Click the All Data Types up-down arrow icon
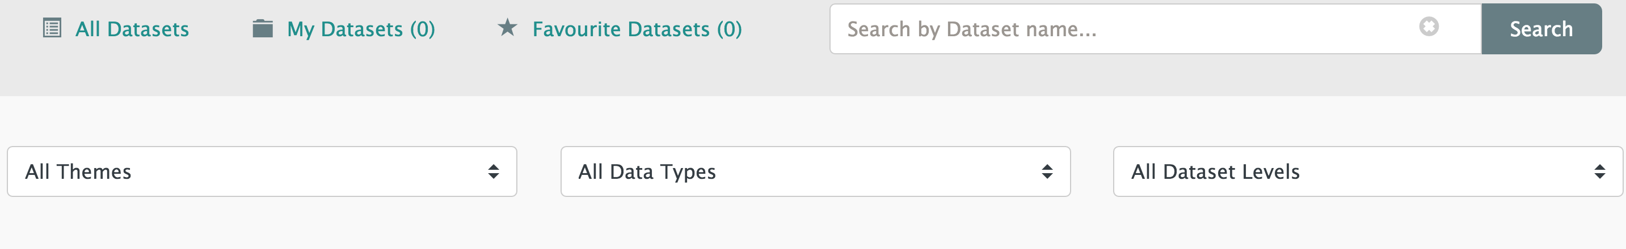 tap(1047, 171)
